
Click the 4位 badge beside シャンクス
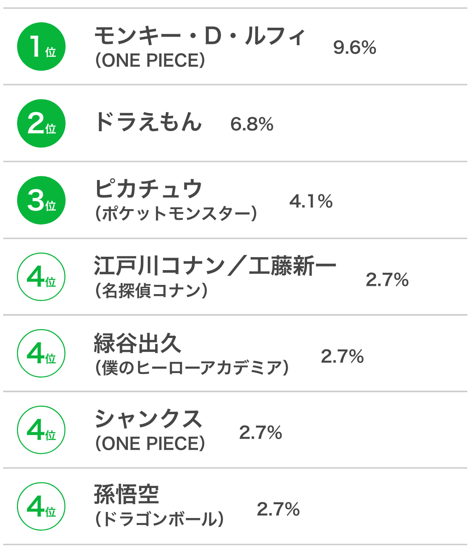point(41,430)
